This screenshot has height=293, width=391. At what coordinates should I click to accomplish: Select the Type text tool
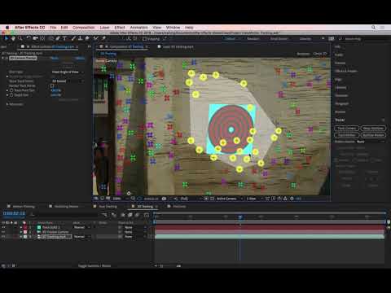click(x=64, y=38)
